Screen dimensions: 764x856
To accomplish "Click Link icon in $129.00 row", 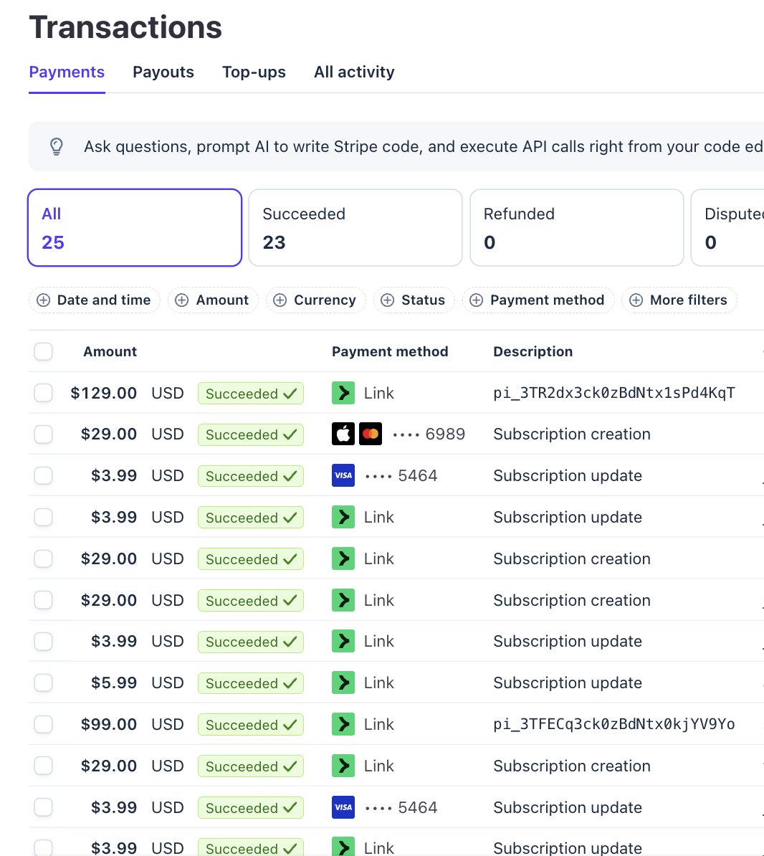I will pyautogui.click(x=343, y=393).
